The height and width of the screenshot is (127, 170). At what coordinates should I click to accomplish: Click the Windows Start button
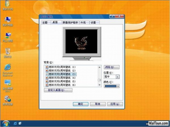(6, 124)
